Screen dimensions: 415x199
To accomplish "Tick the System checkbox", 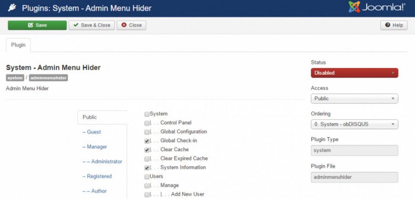I will click(x=147, y=114).
